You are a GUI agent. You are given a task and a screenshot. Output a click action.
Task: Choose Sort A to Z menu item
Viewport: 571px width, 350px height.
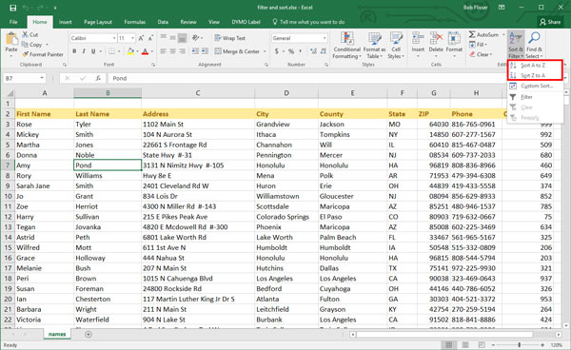[535, 65]
